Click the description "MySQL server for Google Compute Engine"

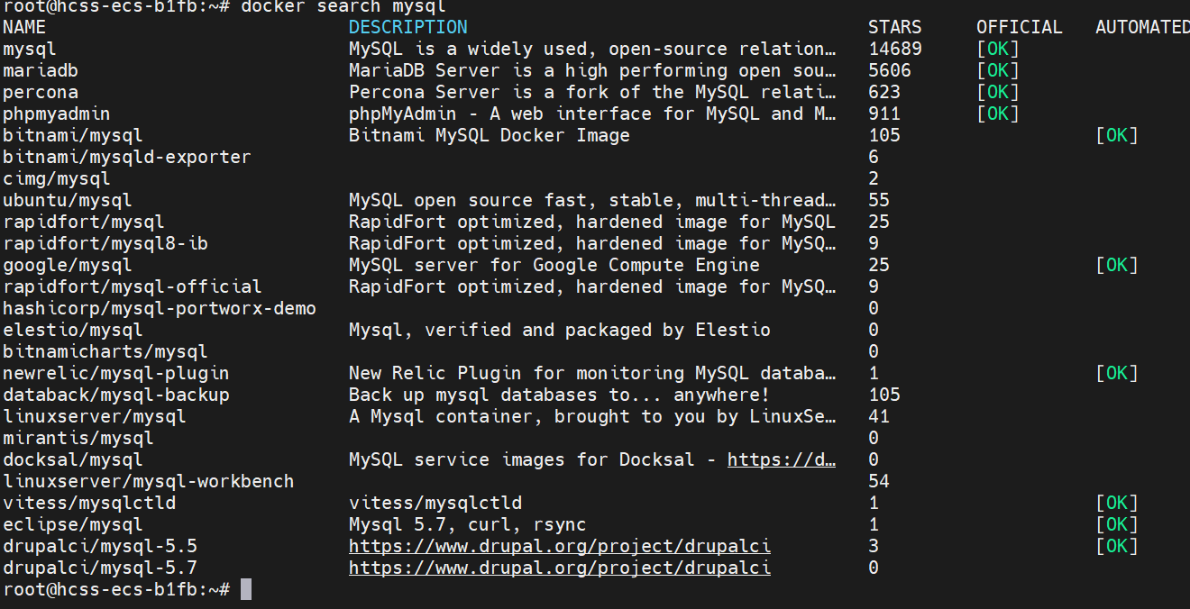(554, 266)
